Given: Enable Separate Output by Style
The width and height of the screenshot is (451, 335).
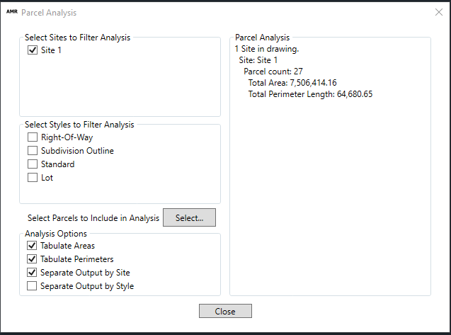Looking at the screenshot, I should coord(32,286).
